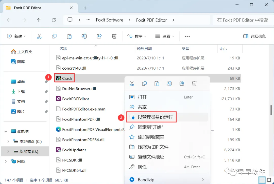Click the Copy icon in the toolbar
Screen dimensions: 274x184
pyautogui.click(x=54, y=36)
